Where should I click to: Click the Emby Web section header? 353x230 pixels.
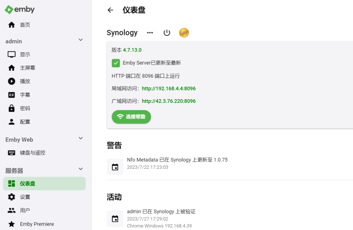click(x=19, y=140)
